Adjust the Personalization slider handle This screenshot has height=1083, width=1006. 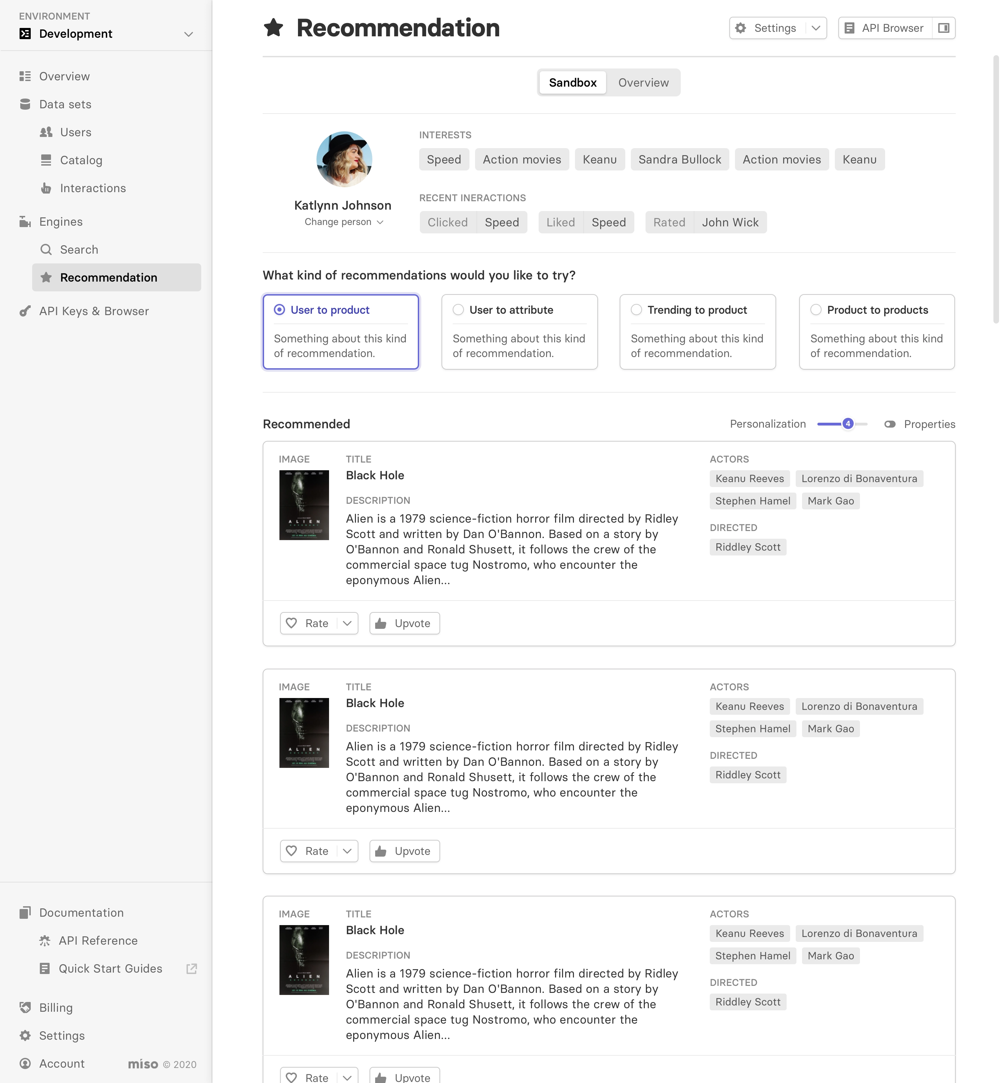click(x=847, y=424)
